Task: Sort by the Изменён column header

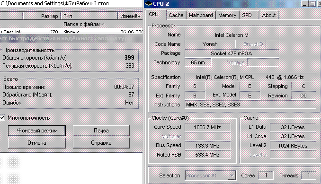Action: [x=130, y=16]
